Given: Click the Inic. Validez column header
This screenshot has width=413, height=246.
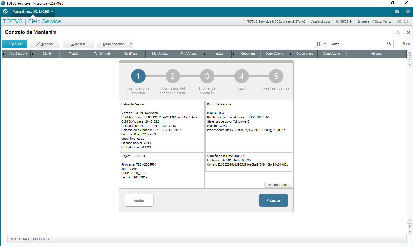Looking at the screenshot, I should point(160,54).
